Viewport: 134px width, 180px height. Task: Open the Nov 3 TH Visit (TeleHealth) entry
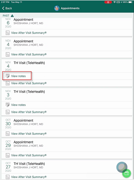click(67, 95)
